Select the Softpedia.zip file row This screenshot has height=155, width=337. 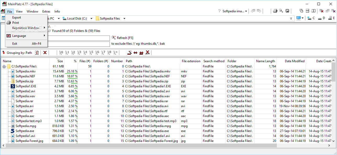tap(166, 81)
